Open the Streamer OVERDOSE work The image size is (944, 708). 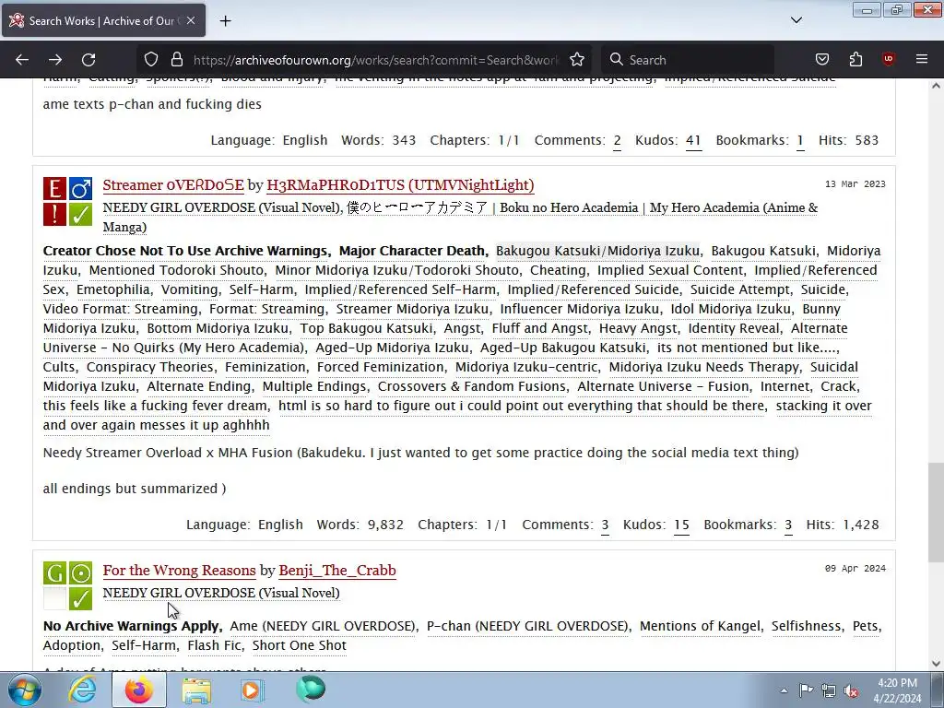tap(173, 184)
